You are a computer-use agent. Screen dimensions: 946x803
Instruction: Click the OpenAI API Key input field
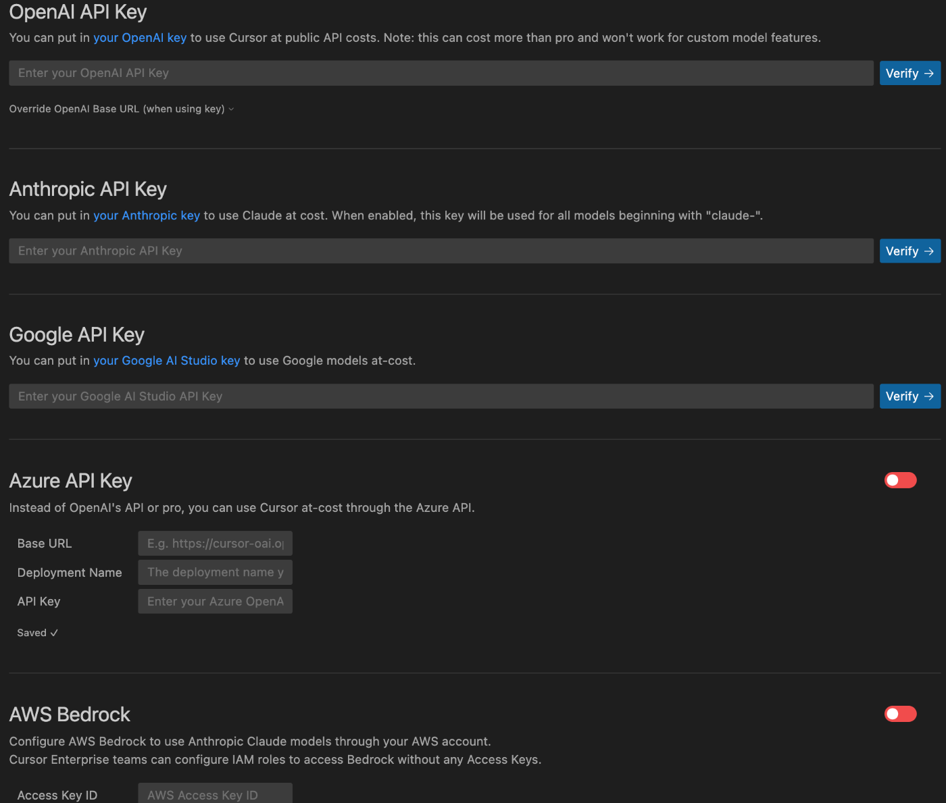[441, 73]
